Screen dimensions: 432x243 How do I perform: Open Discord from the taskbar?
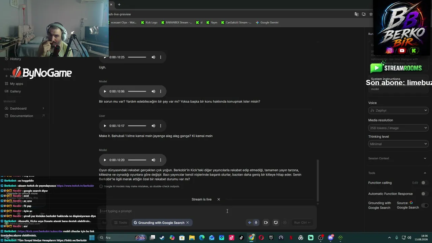click(x=330, y=238)
